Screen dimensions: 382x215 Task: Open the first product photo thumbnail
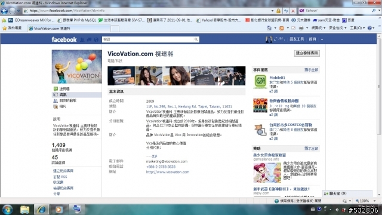(121, 76)
